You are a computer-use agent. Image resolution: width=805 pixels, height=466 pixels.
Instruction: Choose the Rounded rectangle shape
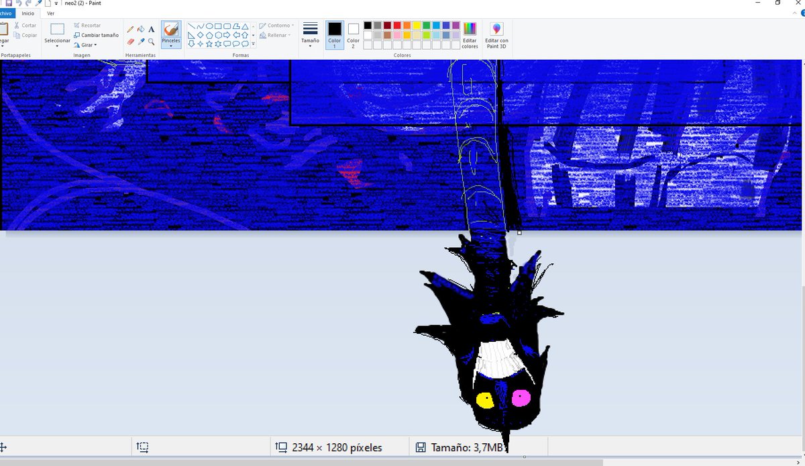[x=227, y=26]
